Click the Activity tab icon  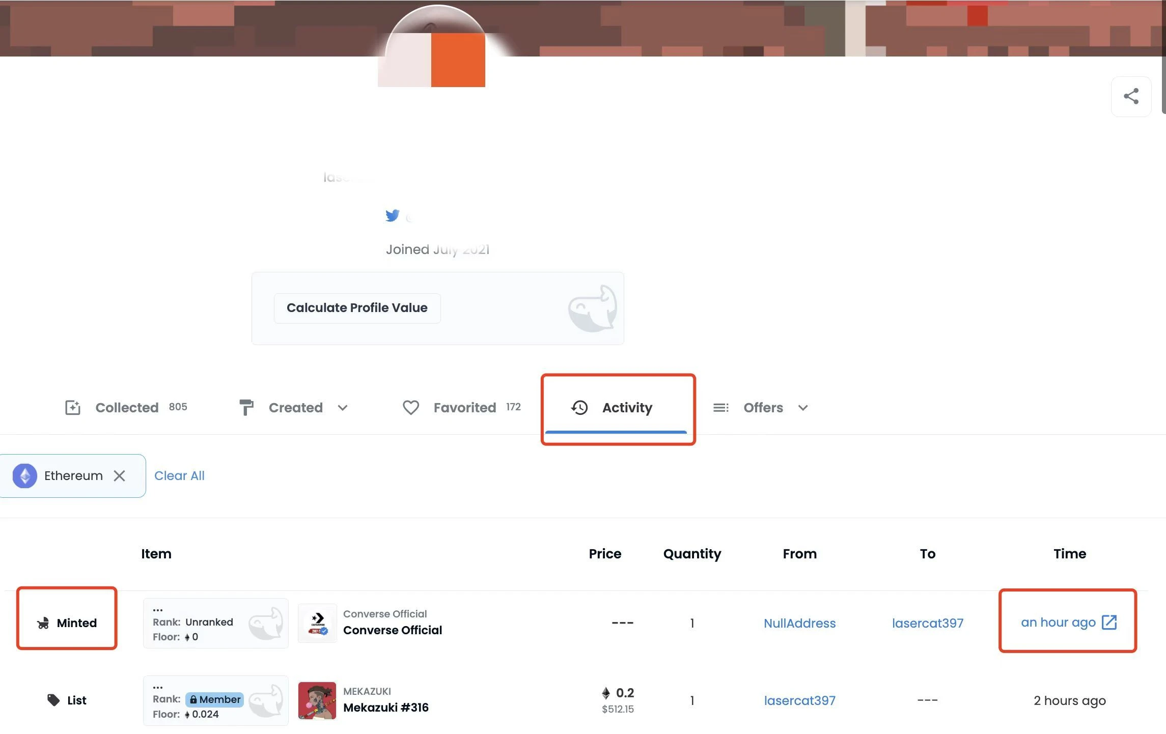coord(579,408)
